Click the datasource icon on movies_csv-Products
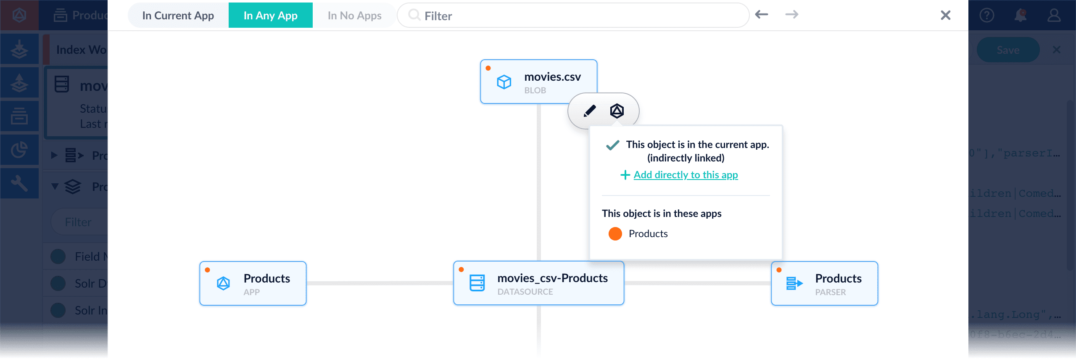1076x362 pixels. (x=477, y=283)
